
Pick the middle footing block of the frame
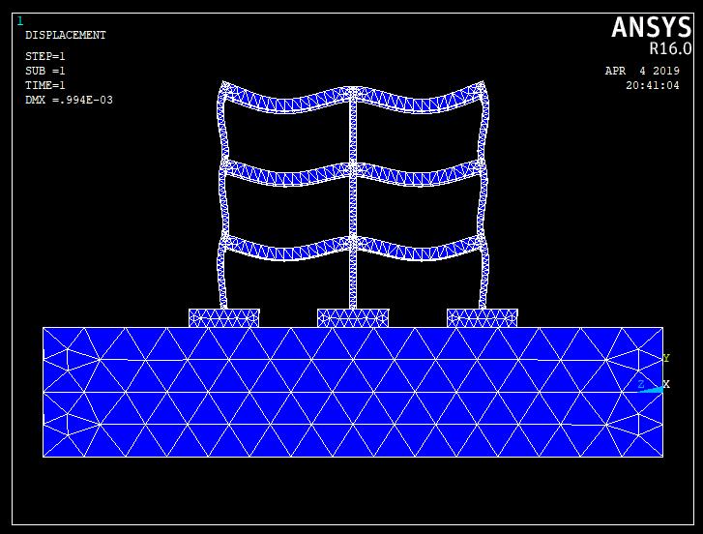tap(353, 318)
